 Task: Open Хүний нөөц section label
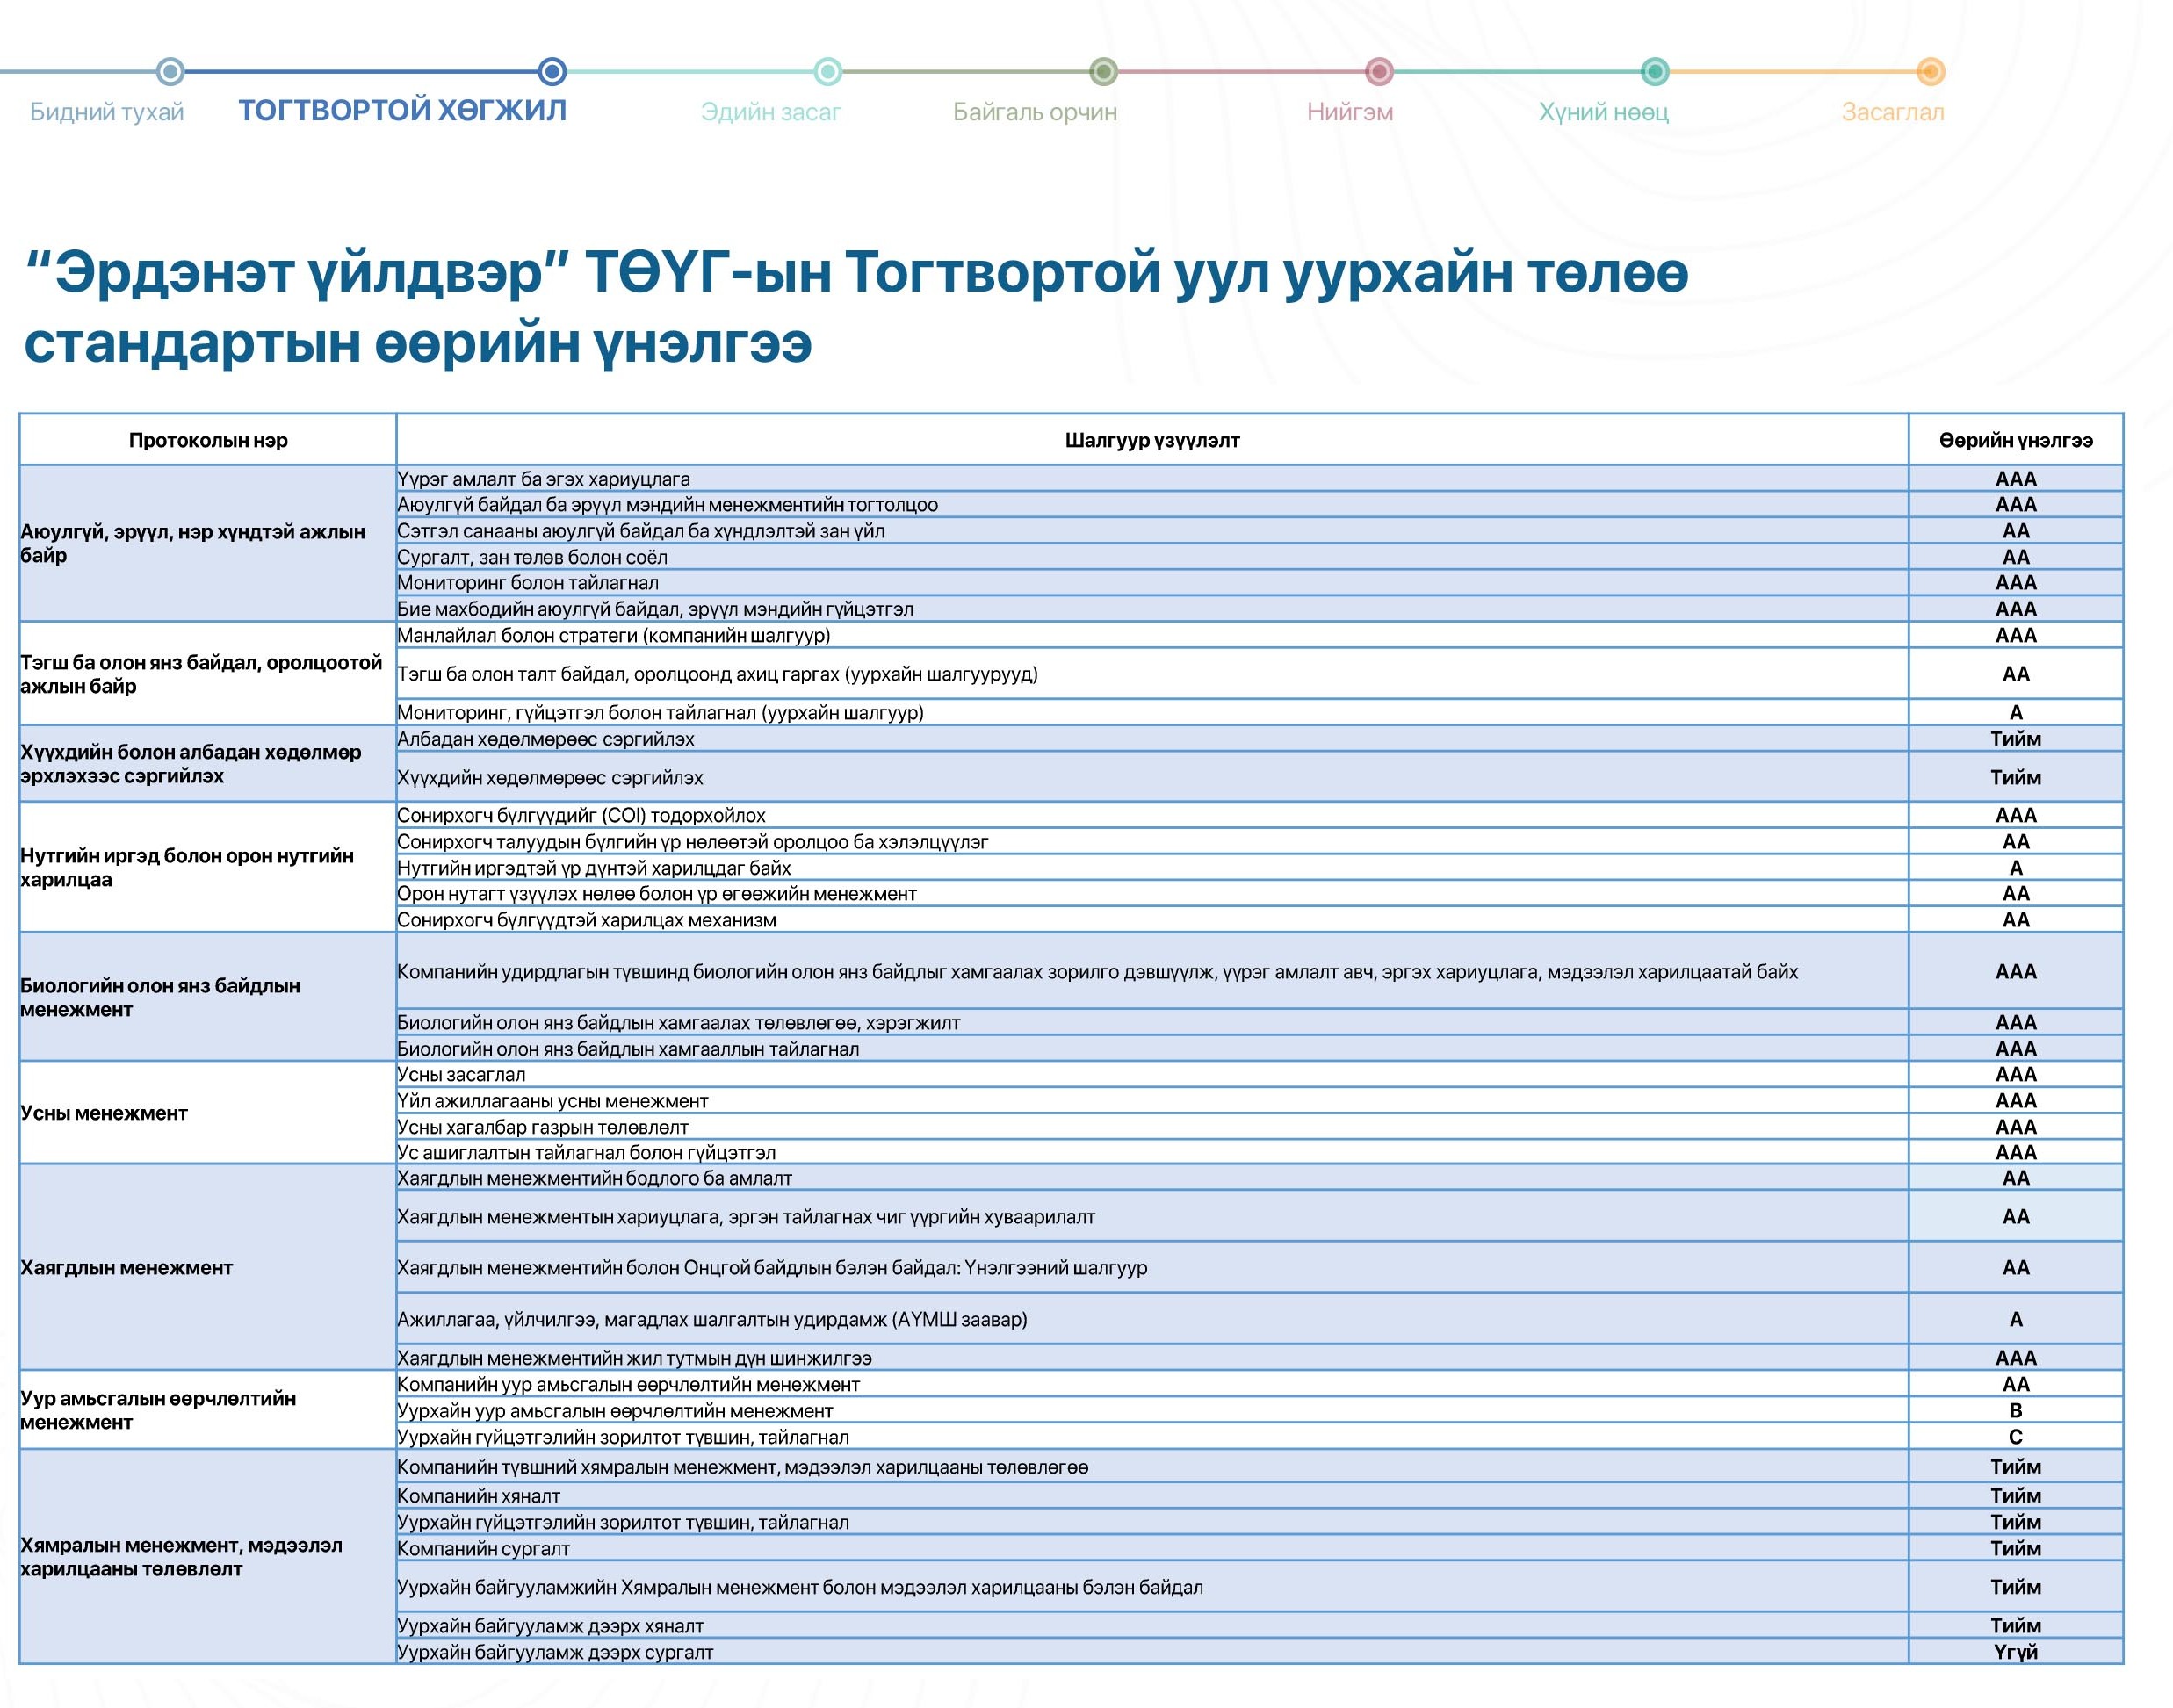(x=1603, y=112)
